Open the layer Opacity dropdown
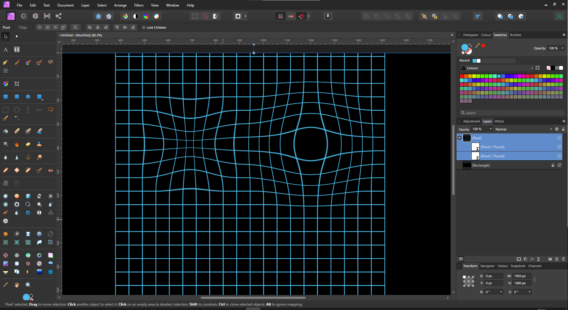Image resolution: width=568 pixels, height=310 pixels. pyautogui.click(x=491, y=129)
